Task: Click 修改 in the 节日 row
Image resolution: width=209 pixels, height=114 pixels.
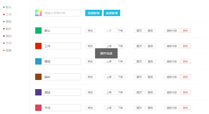Action: [90, 108]
